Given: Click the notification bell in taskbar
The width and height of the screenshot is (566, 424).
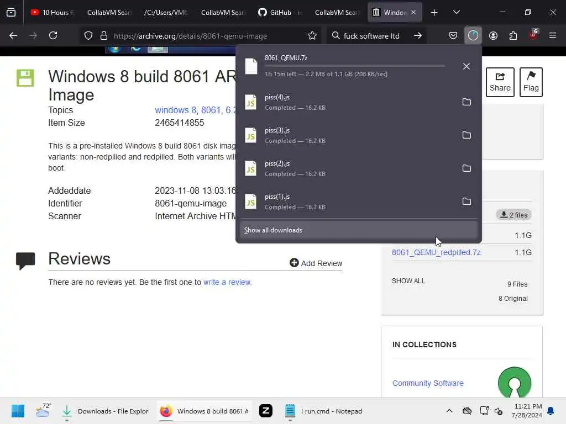Looking at the screenshot, I should pos(551,411).
